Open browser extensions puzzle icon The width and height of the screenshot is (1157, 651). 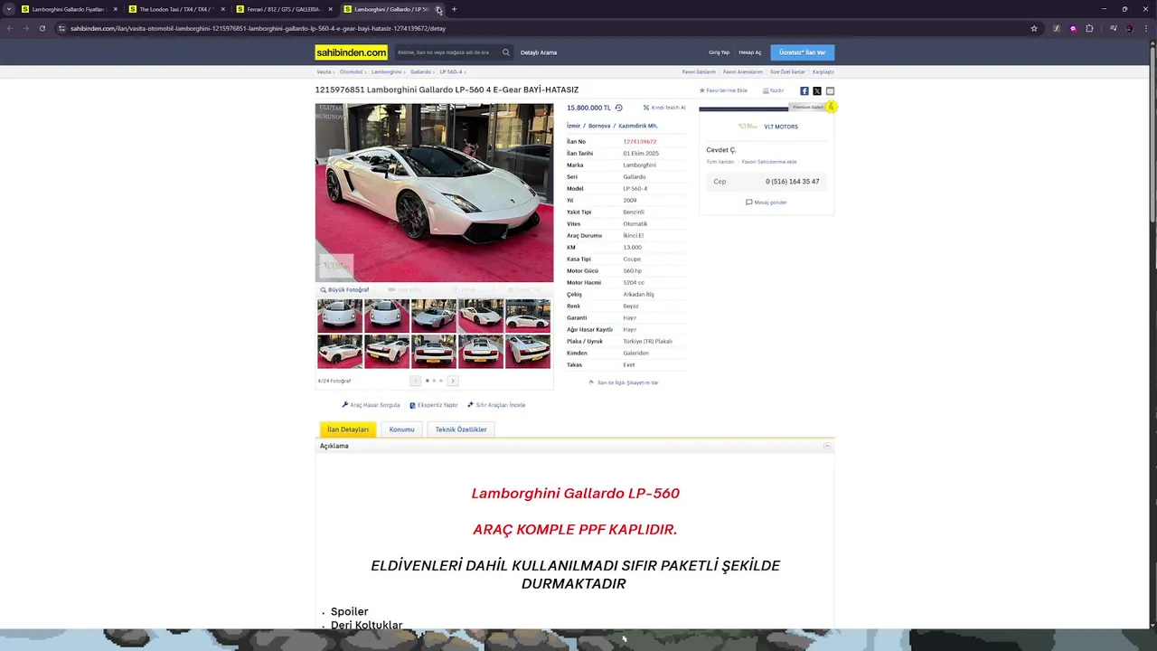(x=1089, y=28)
